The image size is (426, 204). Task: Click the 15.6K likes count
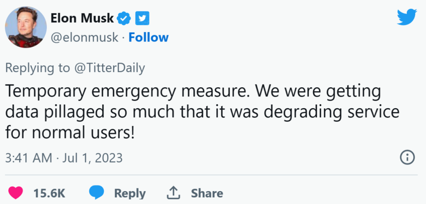coord(49,193)
